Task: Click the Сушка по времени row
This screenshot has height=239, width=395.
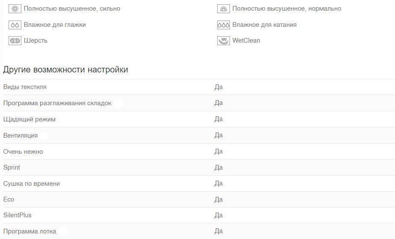Action: [x=199, y=184]
